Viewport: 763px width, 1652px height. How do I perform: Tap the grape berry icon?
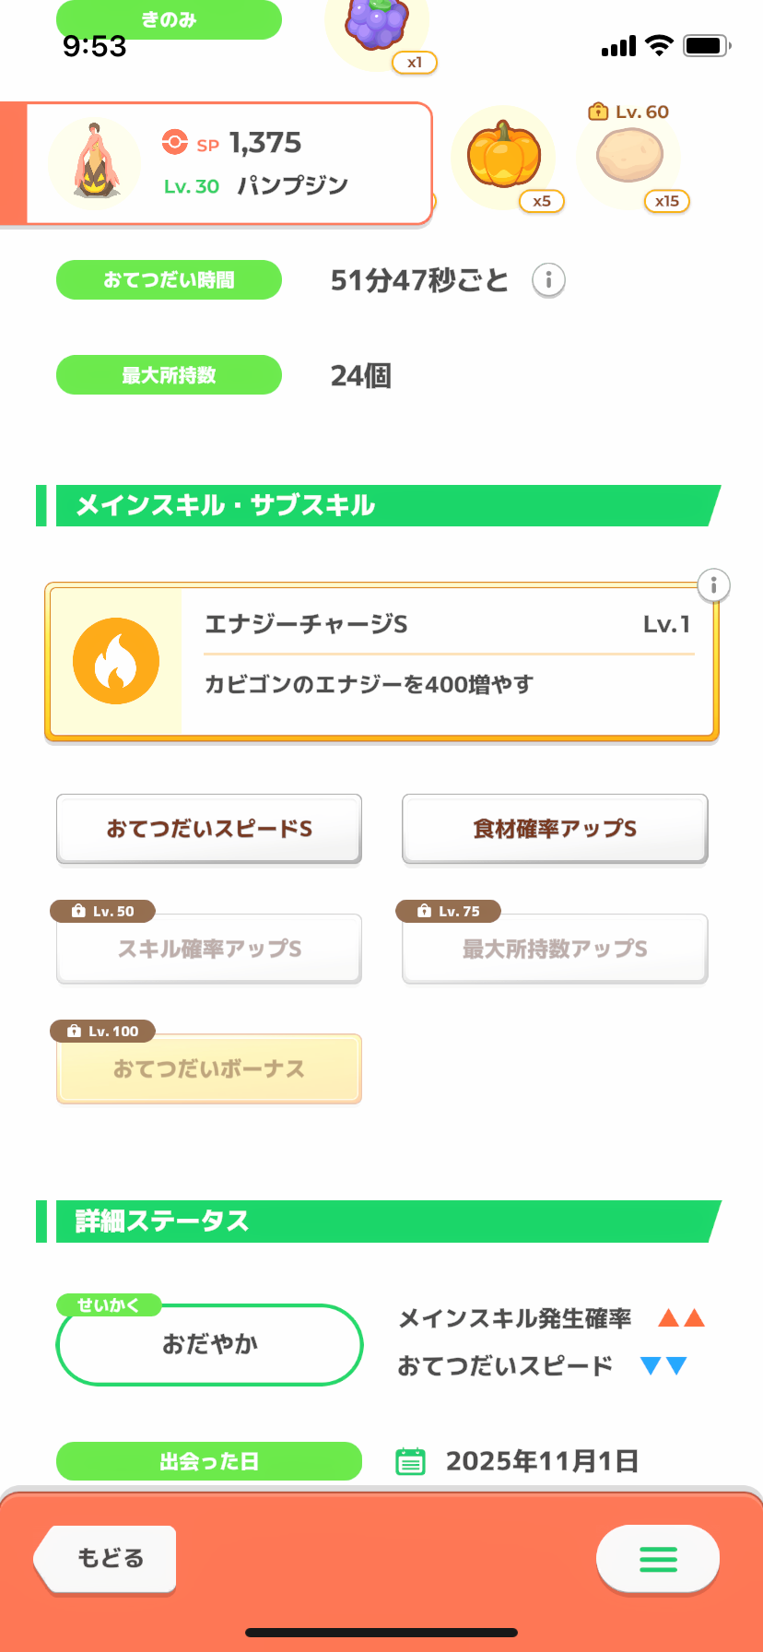tap(376, 24)
